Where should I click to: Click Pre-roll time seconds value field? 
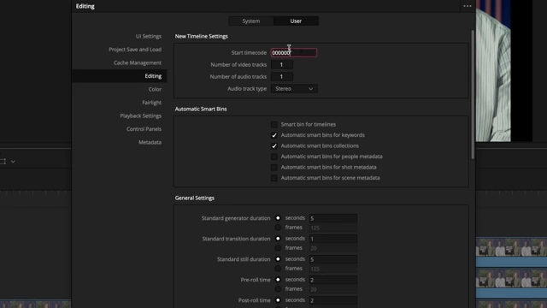(x=333, y=280)
